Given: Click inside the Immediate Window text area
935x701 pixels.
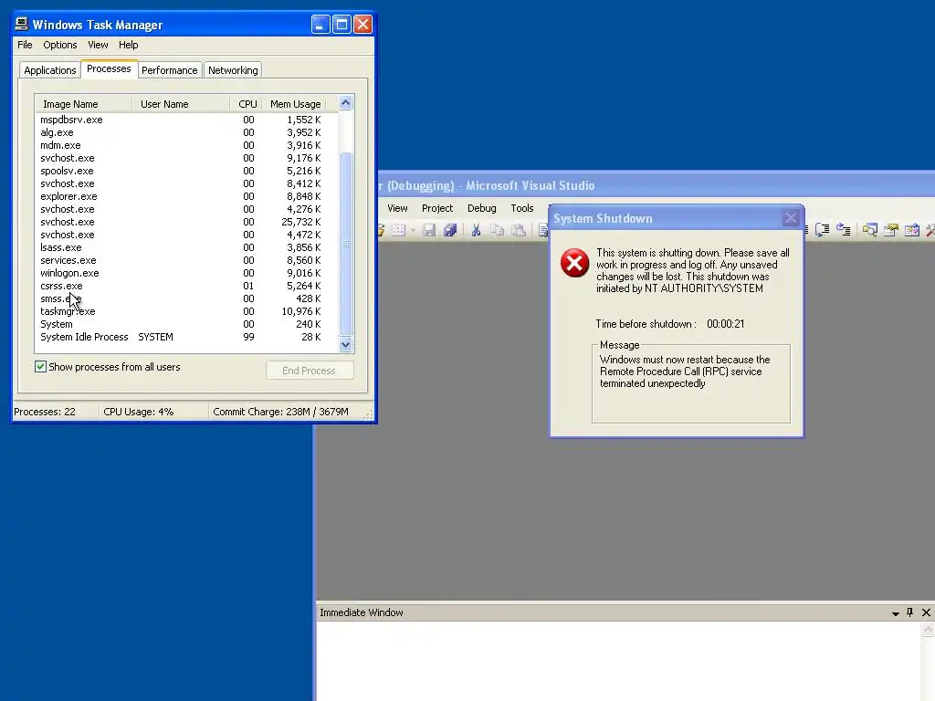Looking at the screenshot, I should point(618,661).
